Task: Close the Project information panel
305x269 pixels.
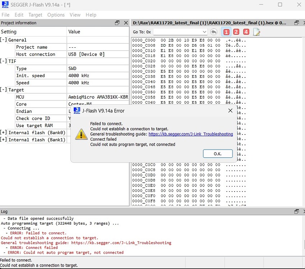Action: point(126,23)
